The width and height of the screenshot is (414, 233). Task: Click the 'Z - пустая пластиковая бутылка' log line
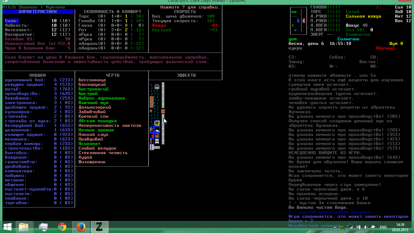point(329,212)
